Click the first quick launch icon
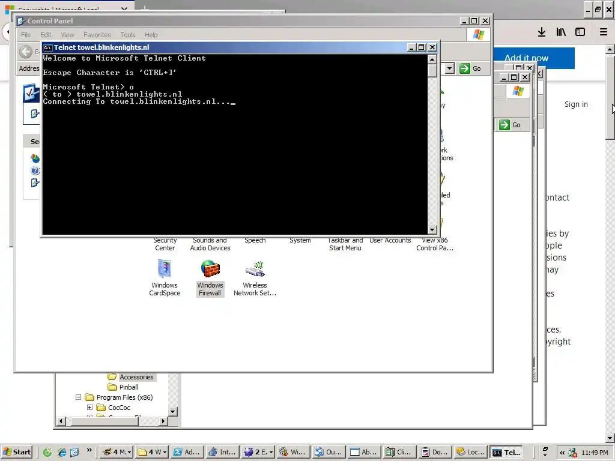Image resolution: width=615 pixels, height=461 pixels. (x=47, y=452)
